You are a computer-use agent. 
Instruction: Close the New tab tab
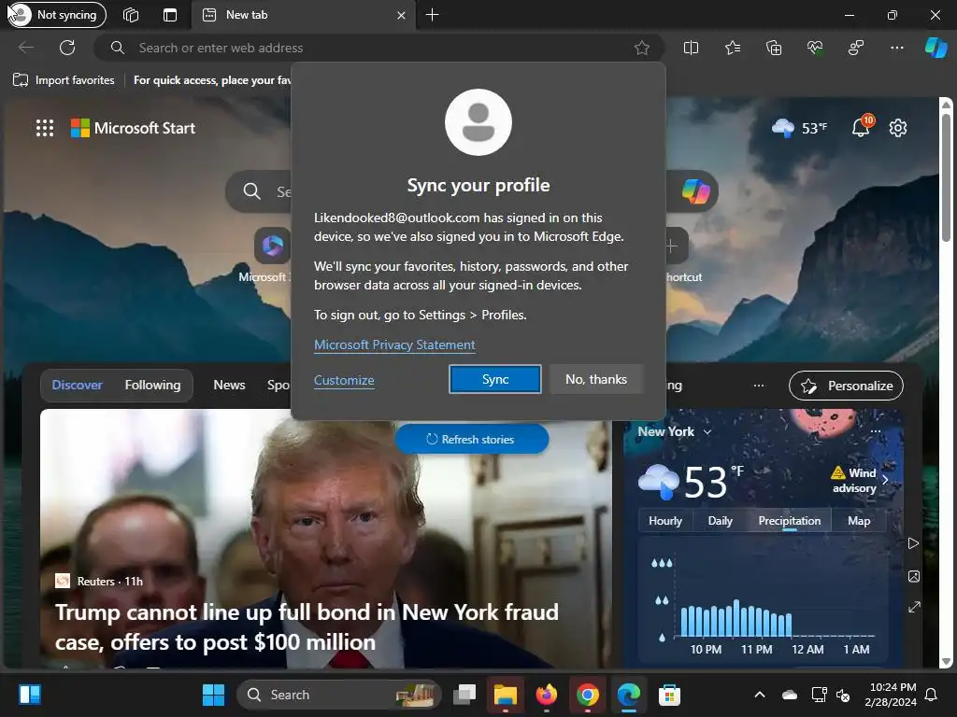pos(401,15)
